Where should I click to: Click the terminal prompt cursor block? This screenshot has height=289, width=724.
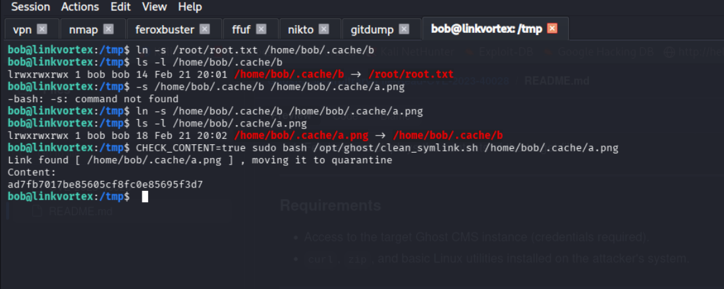(145, 197)
